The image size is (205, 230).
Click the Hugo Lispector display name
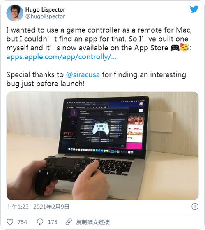tap(45, 10)
